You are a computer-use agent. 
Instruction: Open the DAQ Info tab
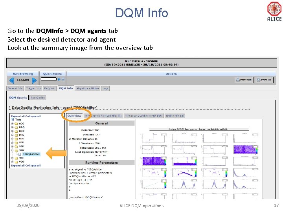(x=50, y=88)
